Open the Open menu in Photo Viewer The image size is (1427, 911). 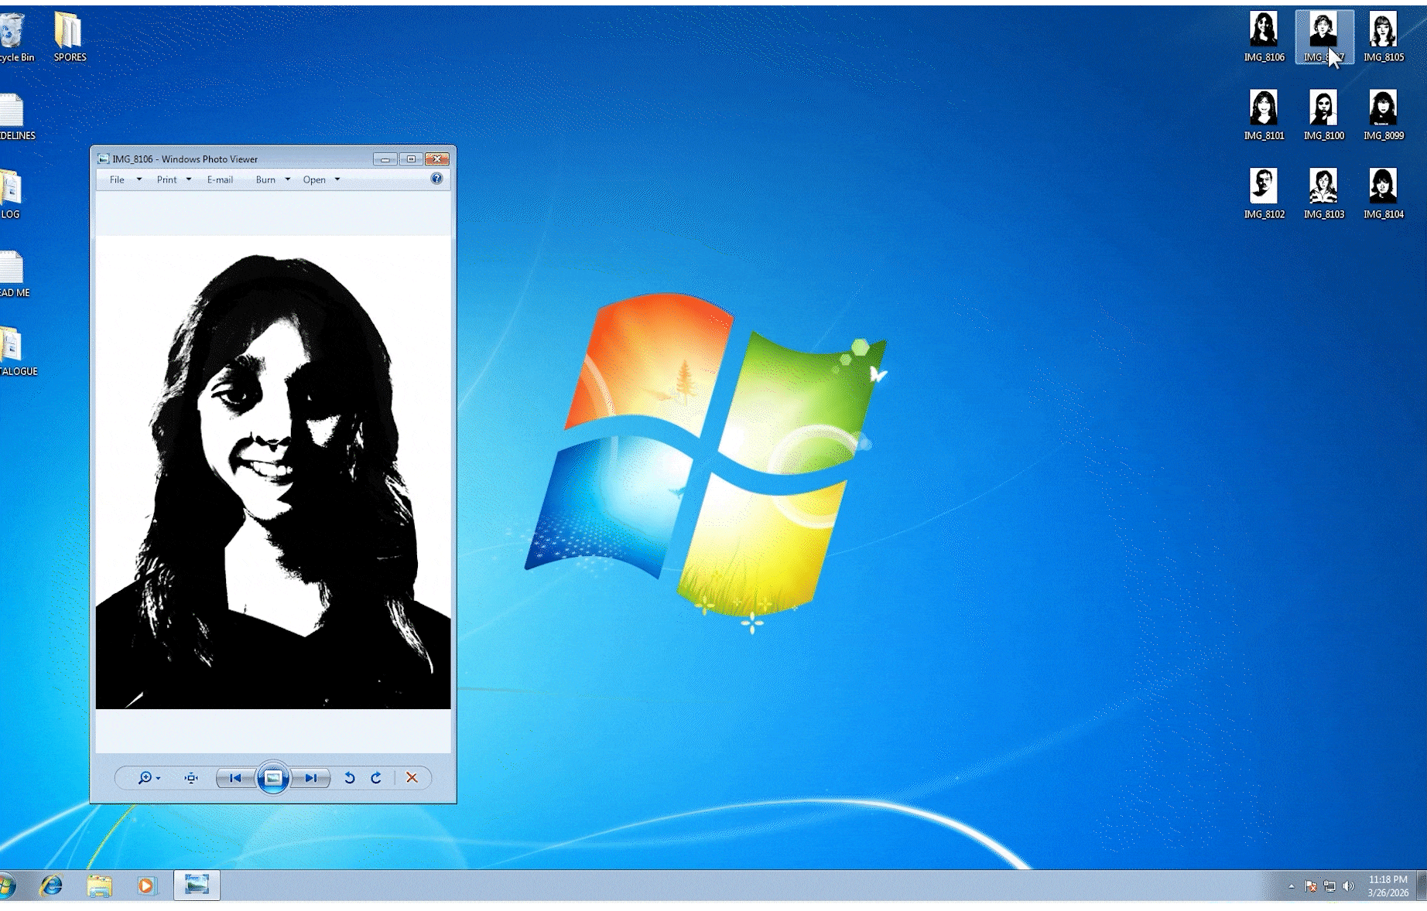point(314,179)
